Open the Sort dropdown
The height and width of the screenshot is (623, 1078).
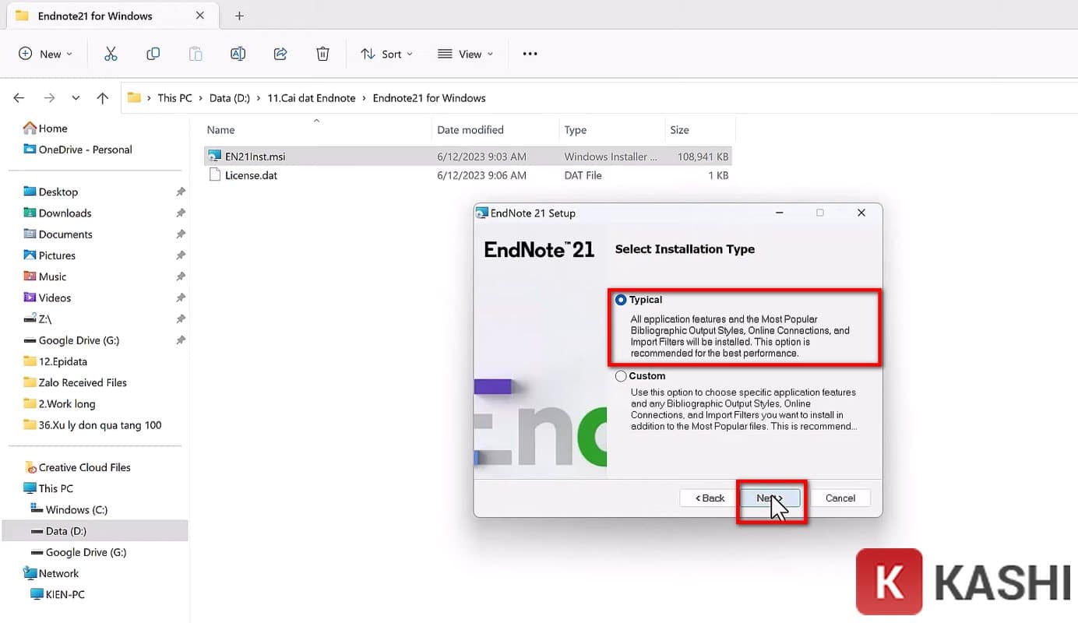tap(387, 54)
